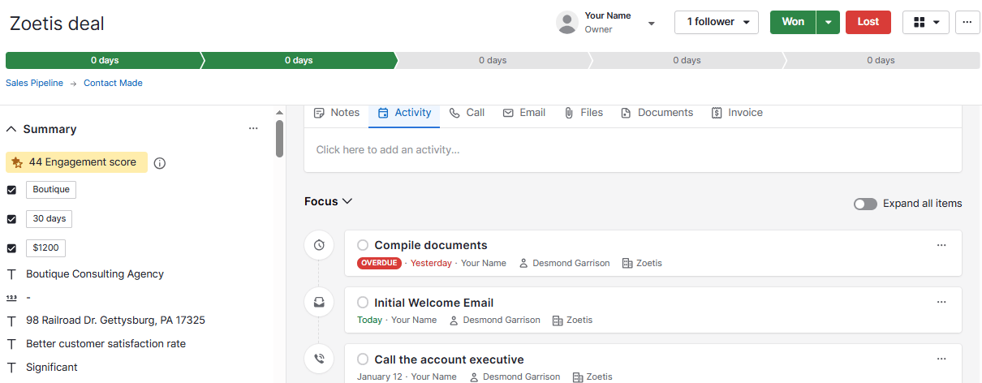Select the last pipeline stage

881,60
